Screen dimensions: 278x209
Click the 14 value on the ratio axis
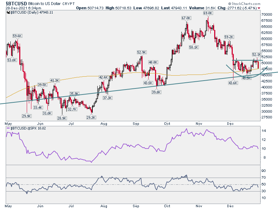coord(264,131)
